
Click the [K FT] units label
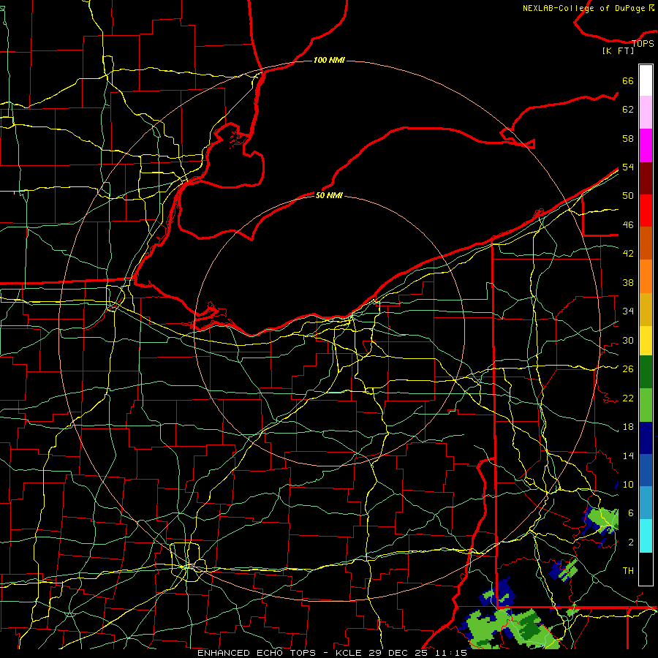point(618,50)
